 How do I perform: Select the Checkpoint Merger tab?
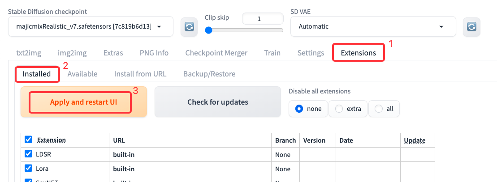pyautogui.click(x=216, y=53)
